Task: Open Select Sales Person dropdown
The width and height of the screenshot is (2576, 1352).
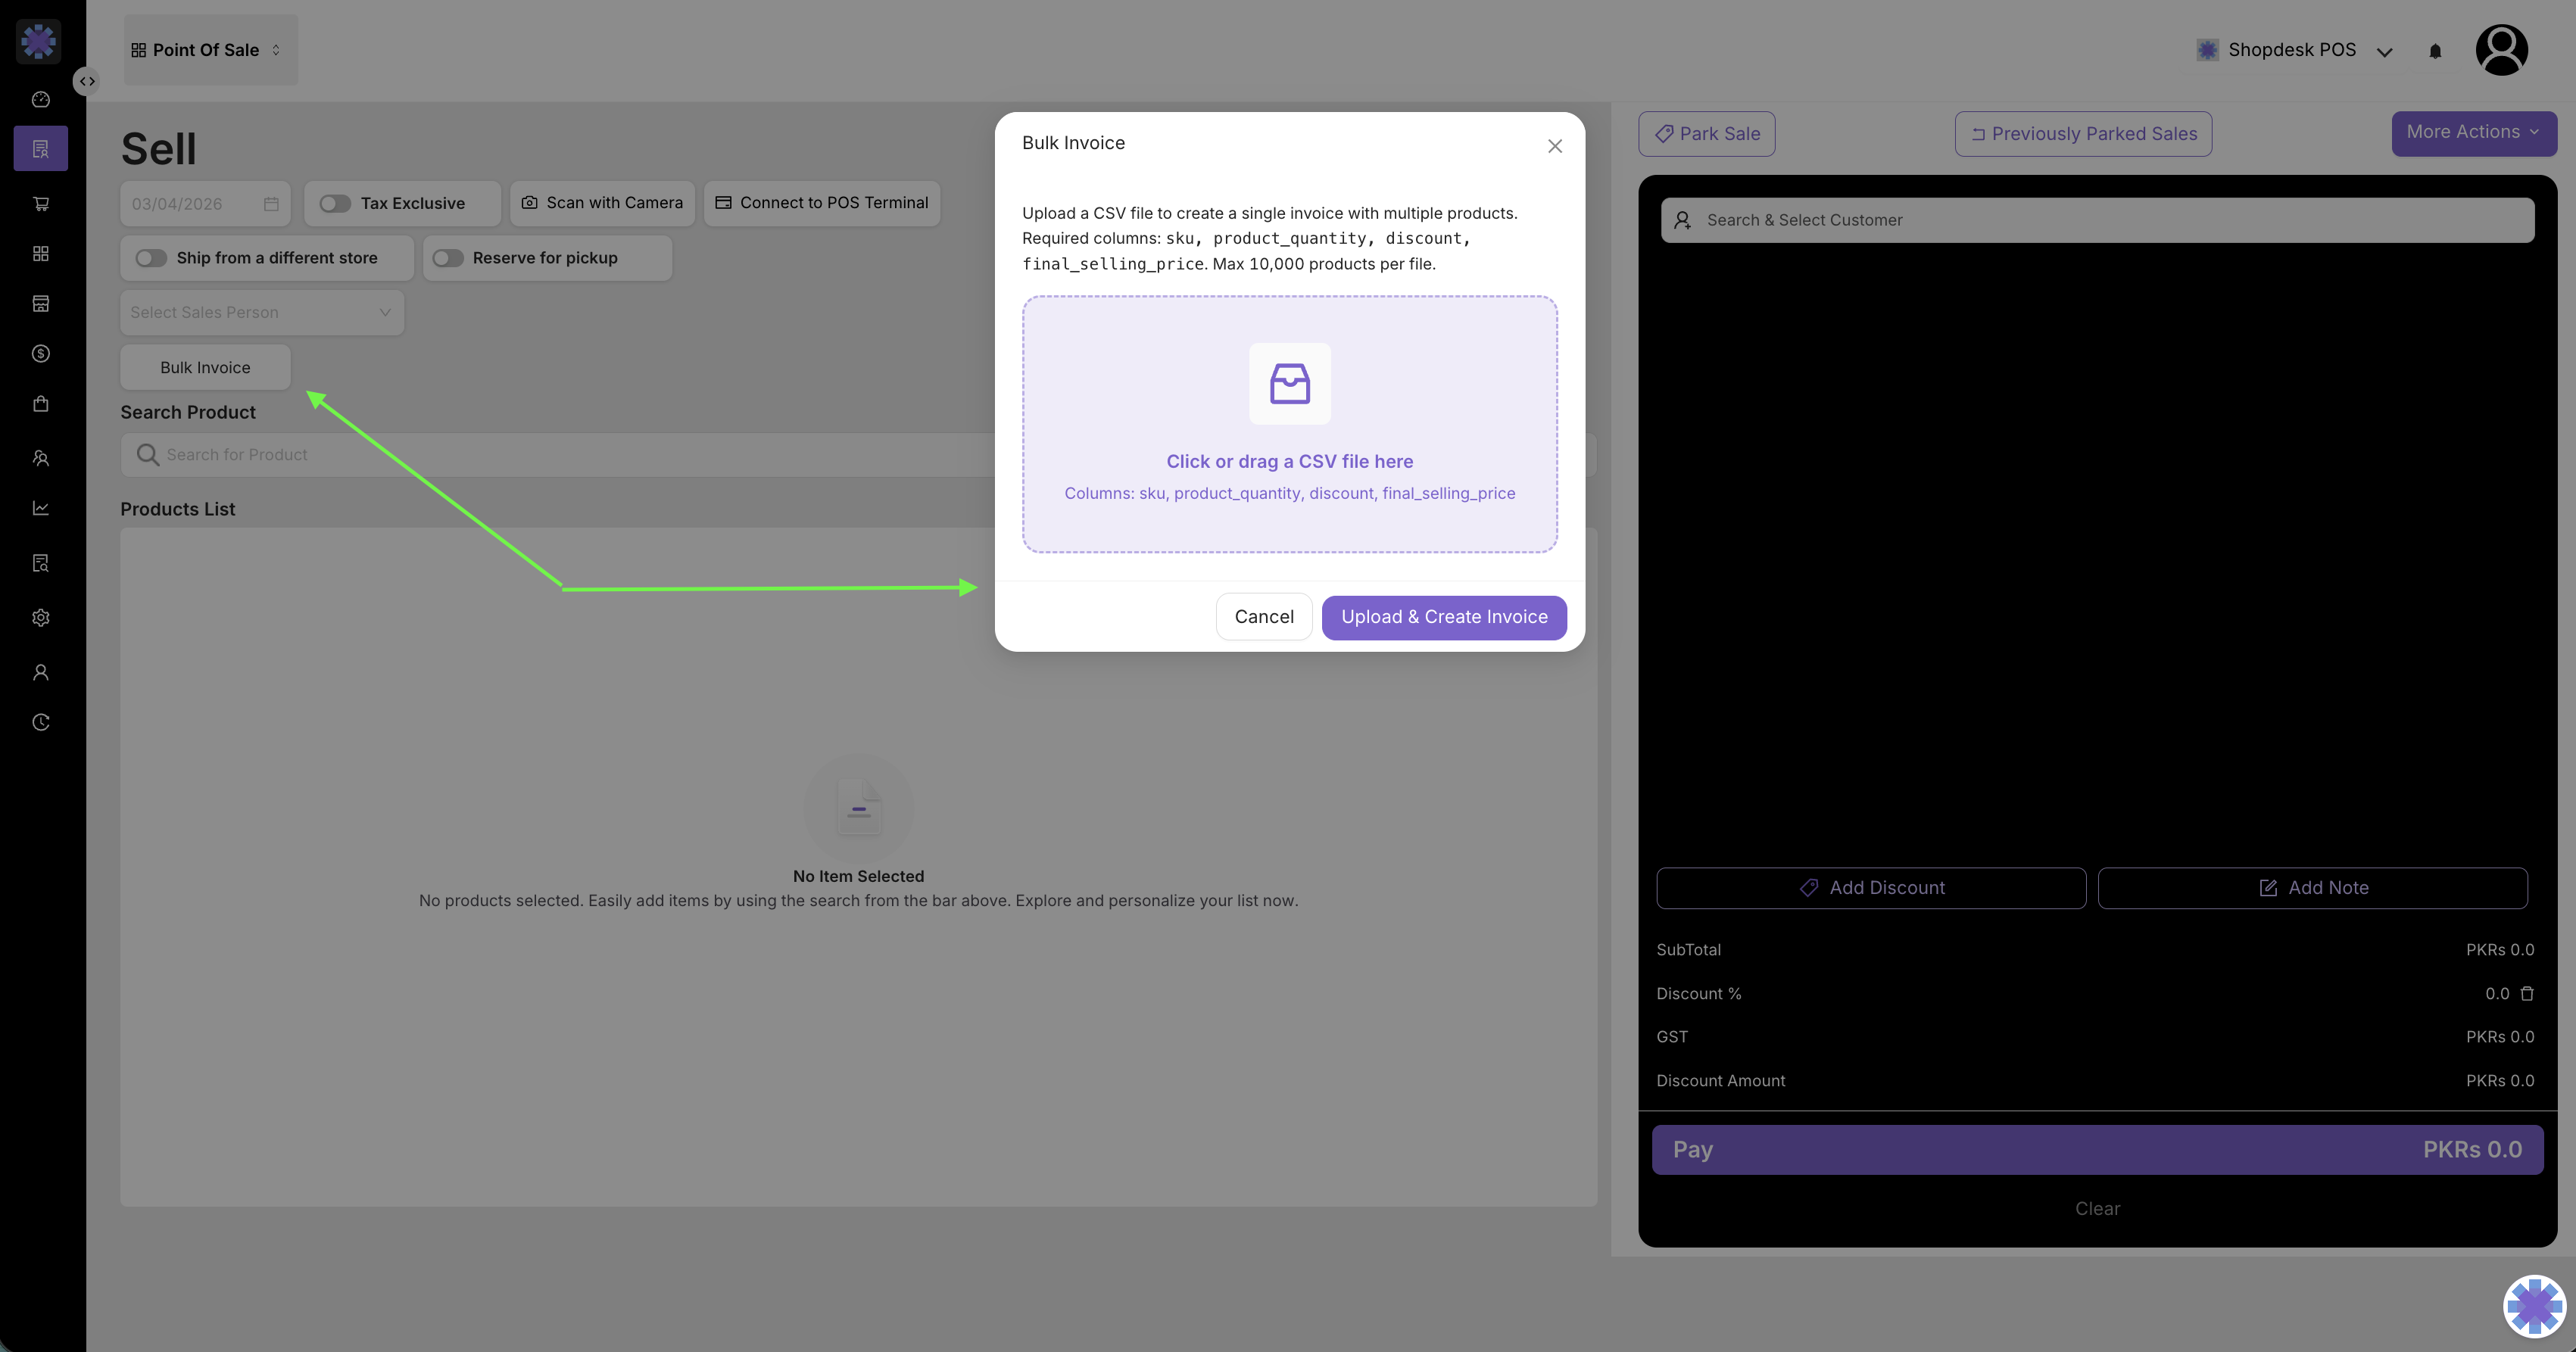Action: (262, 313)
